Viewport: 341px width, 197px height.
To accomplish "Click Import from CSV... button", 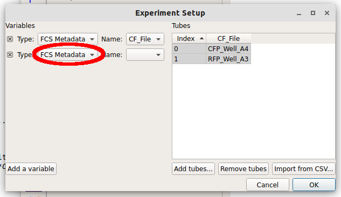I will 304,169.
